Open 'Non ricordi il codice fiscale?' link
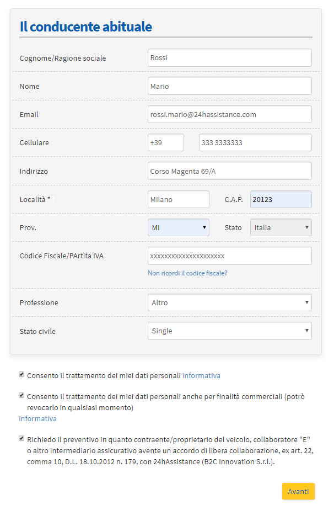334x510 pixels. [187, 273]
